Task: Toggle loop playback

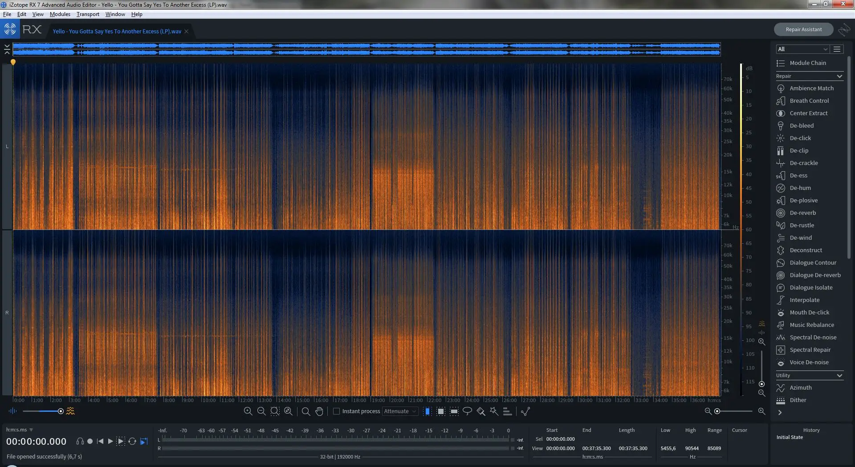Action: point(132,441)
